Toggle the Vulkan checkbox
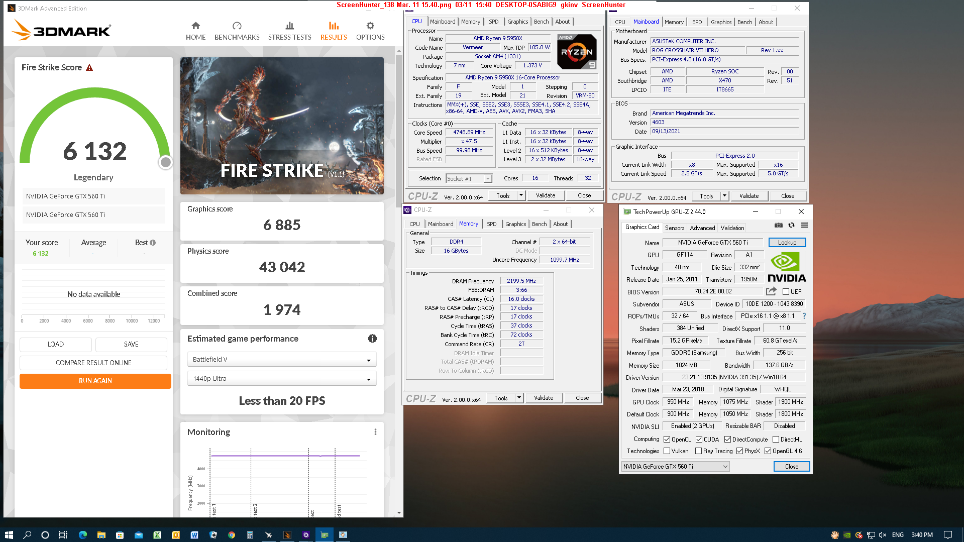Viewport: 964px width, 542px height. [x=667, y=451]
